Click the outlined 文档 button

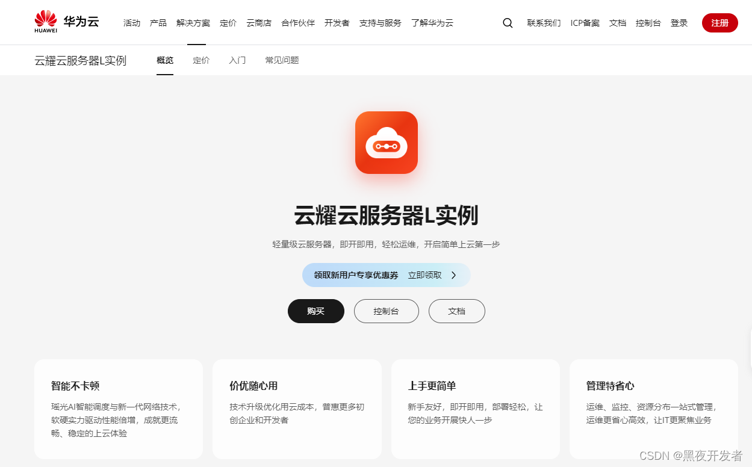[457, 311]
